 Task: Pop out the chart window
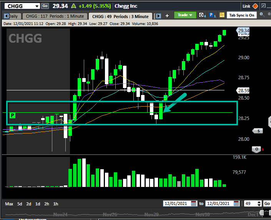(x=263, y=6)
